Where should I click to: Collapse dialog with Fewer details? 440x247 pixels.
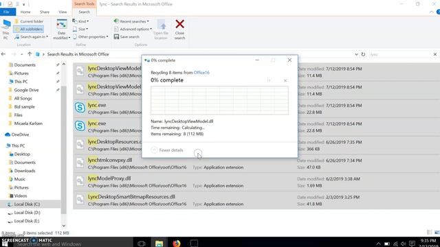(x=167, y=150)
